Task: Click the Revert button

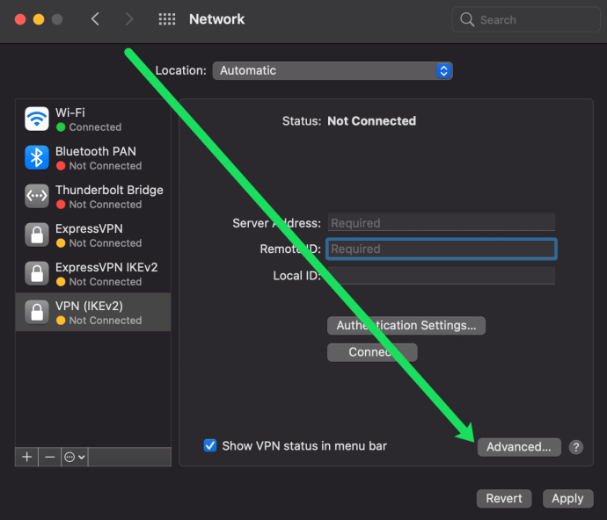Action: click(x=504, y=499)
